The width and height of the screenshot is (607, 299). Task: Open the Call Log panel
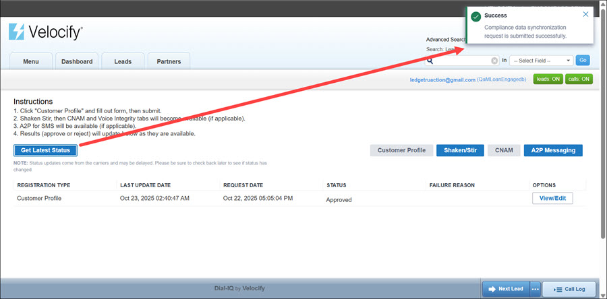tap(569, 289)
